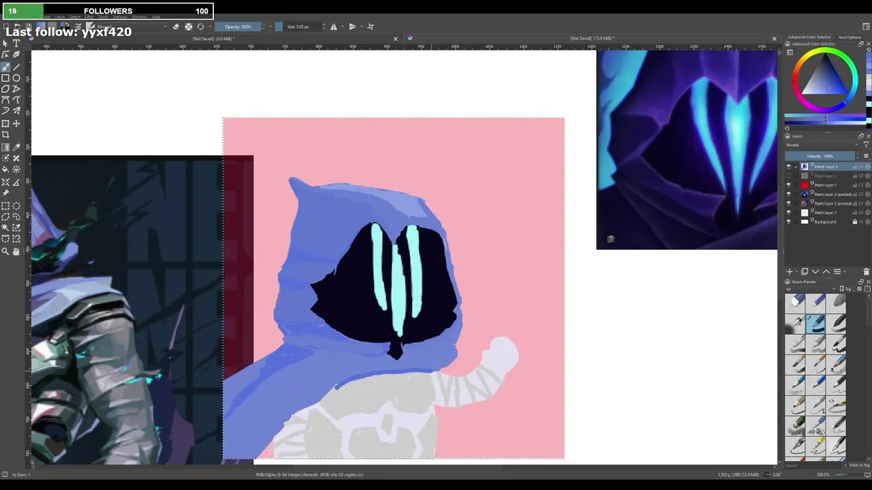Close the Brush Presets docker
This screenshot has height=490, width=872.
click(x=868, y=282)
